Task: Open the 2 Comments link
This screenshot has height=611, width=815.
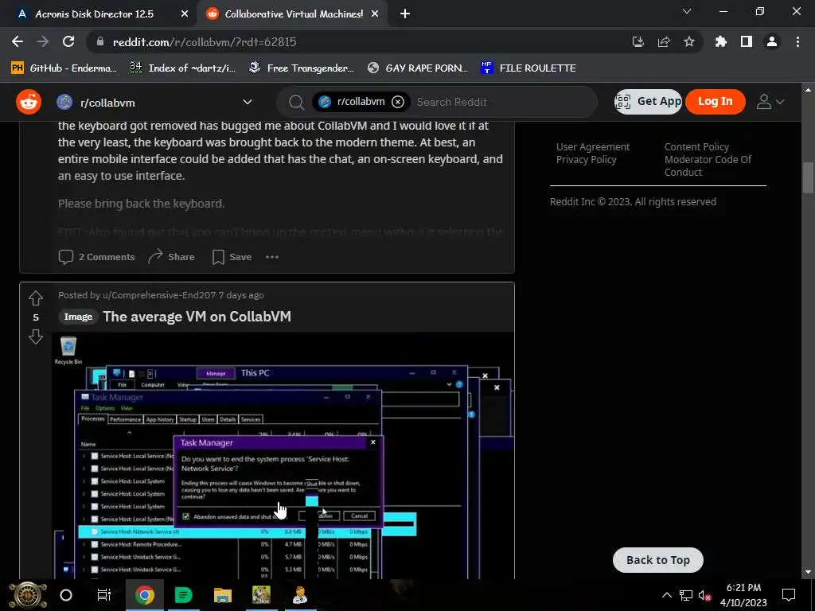Action: click(x=96, y=257)
